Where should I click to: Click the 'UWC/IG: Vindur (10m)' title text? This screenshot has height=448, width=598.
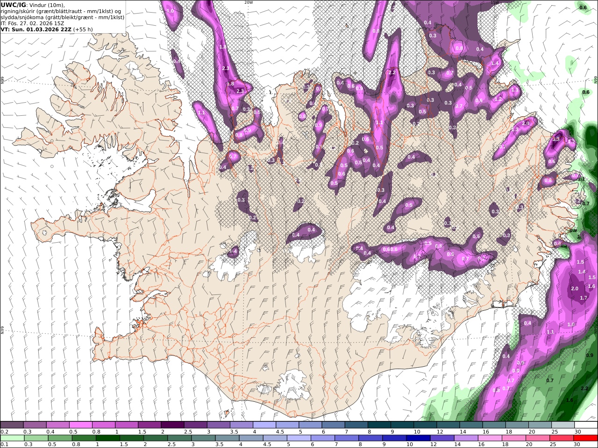point(33,5)
